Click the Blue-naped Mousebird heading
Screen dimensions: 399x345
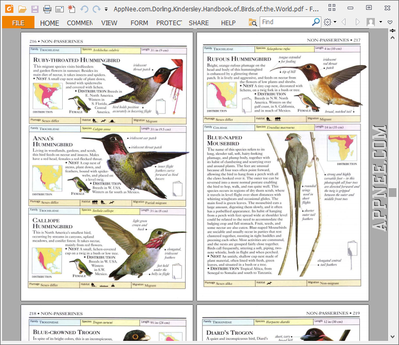pyautogui.click(x=224, y=140)
